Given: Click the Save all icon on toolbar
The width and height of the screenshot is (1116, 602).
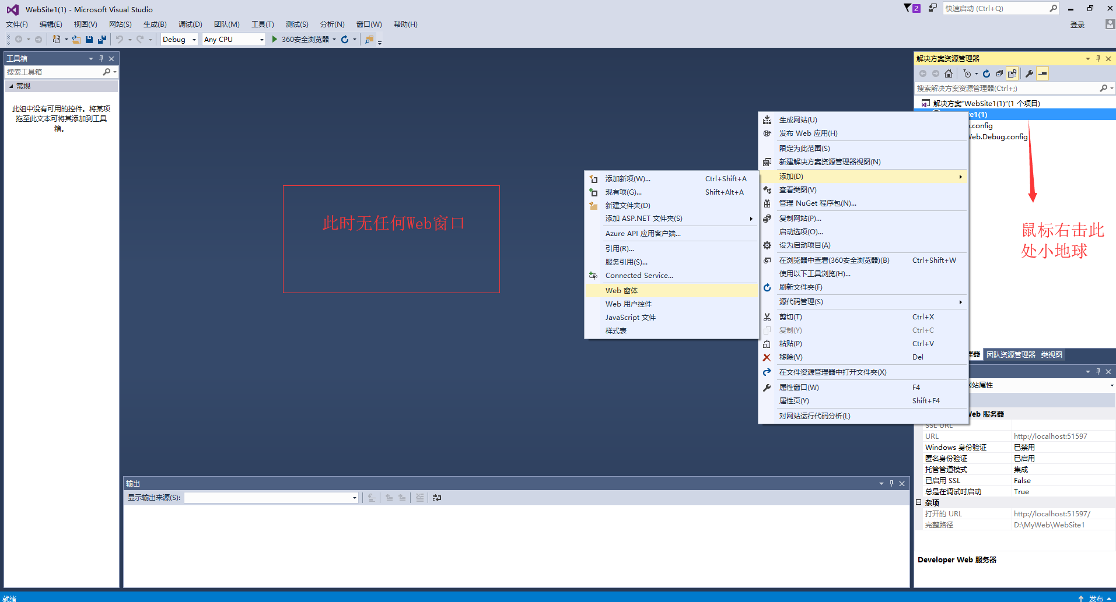Looking at the screenshot, I should tap(102, 39).
